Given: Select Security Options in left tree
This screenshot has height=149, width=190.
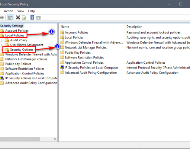Looking at the screenshot, I should (x=22, y=50).
